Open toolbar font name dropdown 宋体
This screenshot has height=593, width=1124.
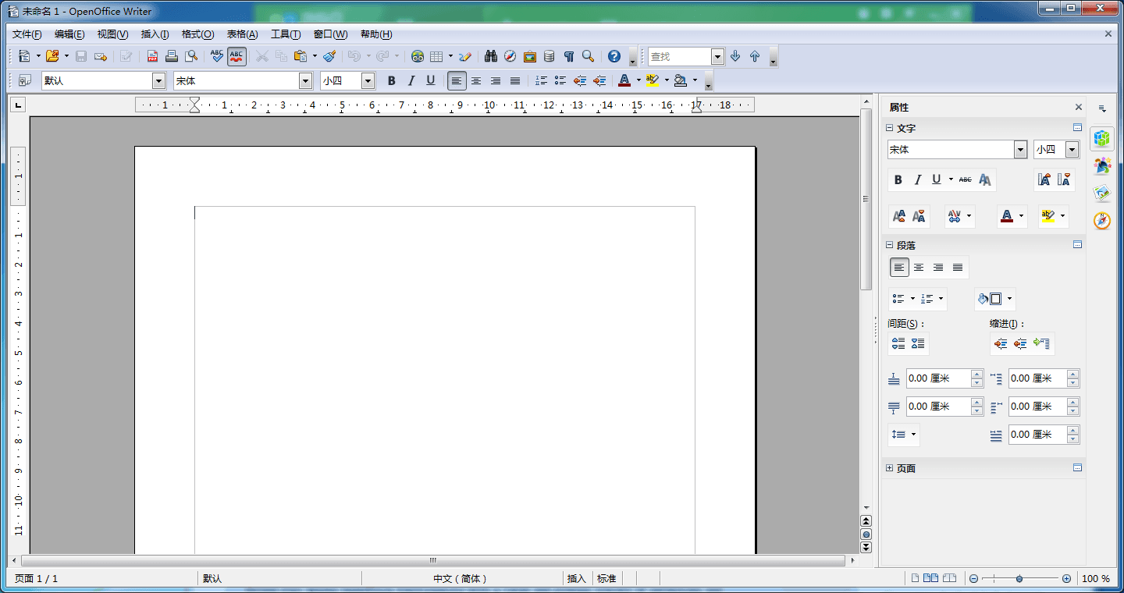click(x=306, y=80)
